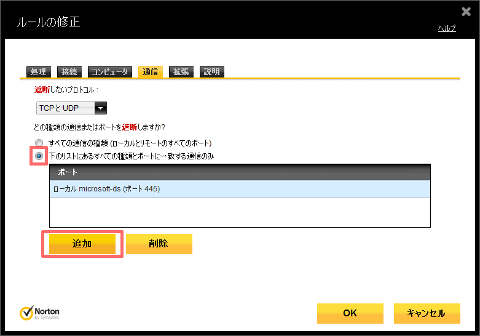The image size is (480, 336).
Task: Close the rule edit dialog with X
Action: [x=466, y=12]
